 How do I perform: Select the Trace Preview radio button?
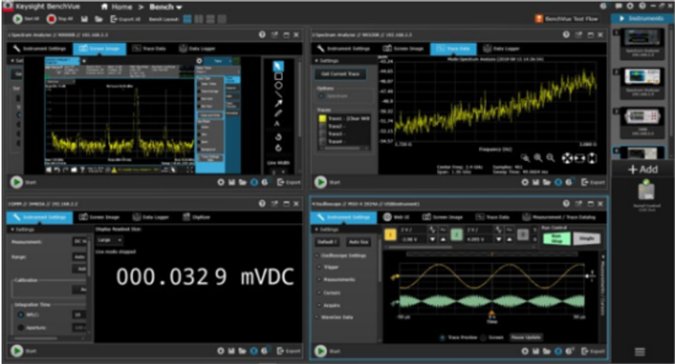pyautogui.click(x=442, y=337)
